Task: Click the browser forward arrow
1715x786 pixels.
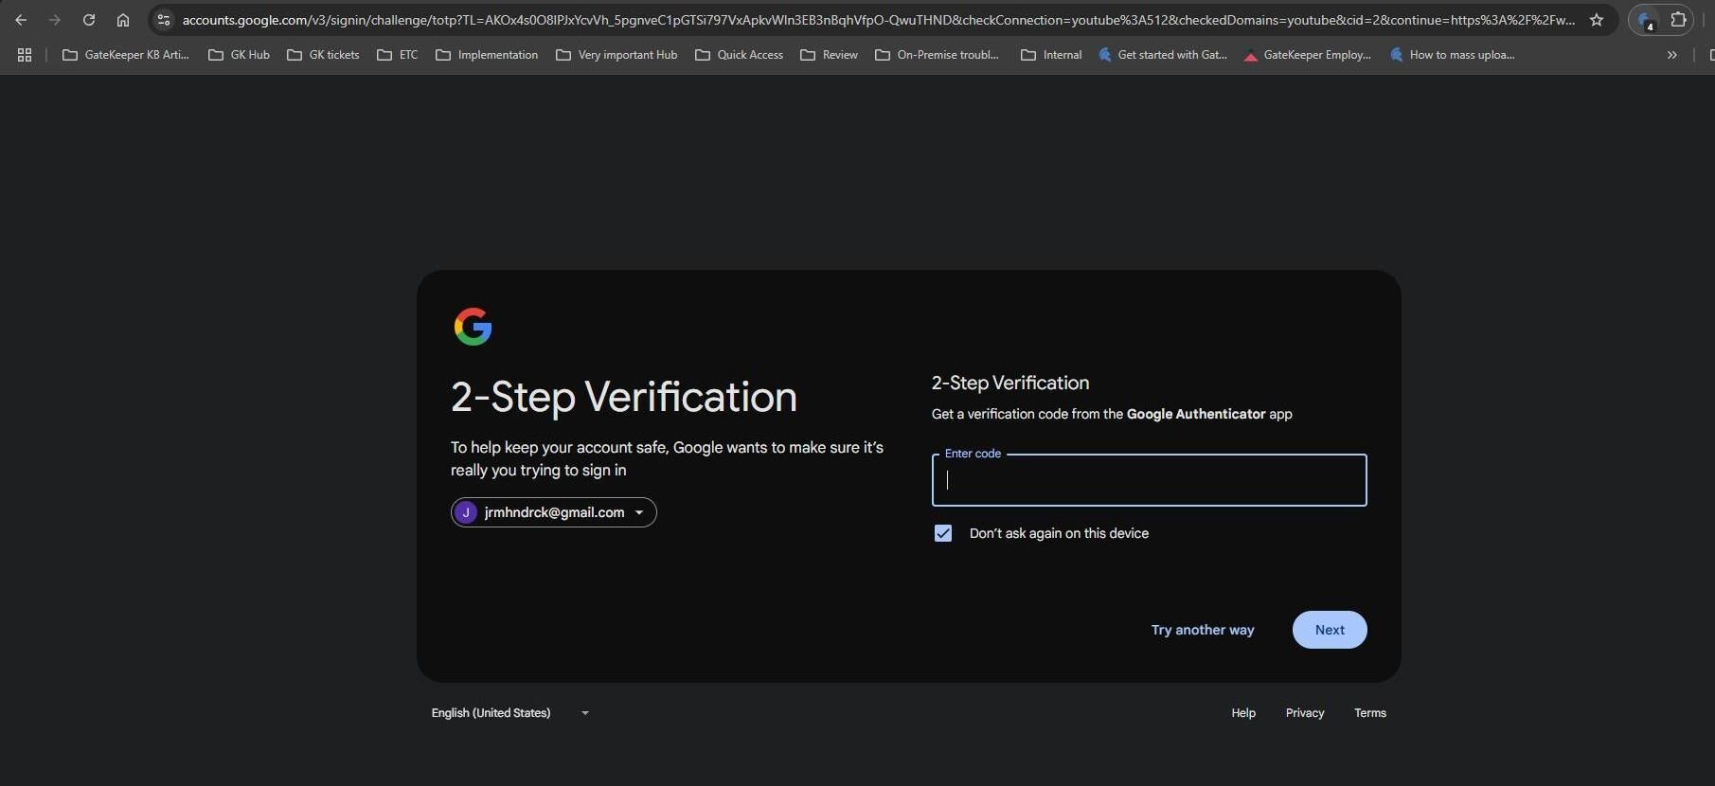Action: click(55, 20)
